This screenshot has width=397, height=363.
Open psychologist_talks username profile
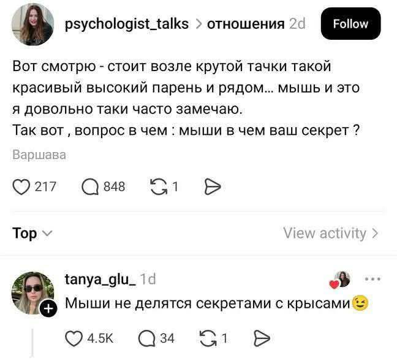[x=127, y=24]
